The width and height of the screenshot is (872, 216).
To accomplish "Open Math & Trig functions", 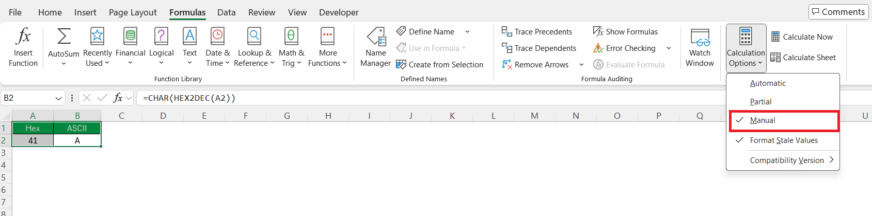I will [x=291, y=47].
